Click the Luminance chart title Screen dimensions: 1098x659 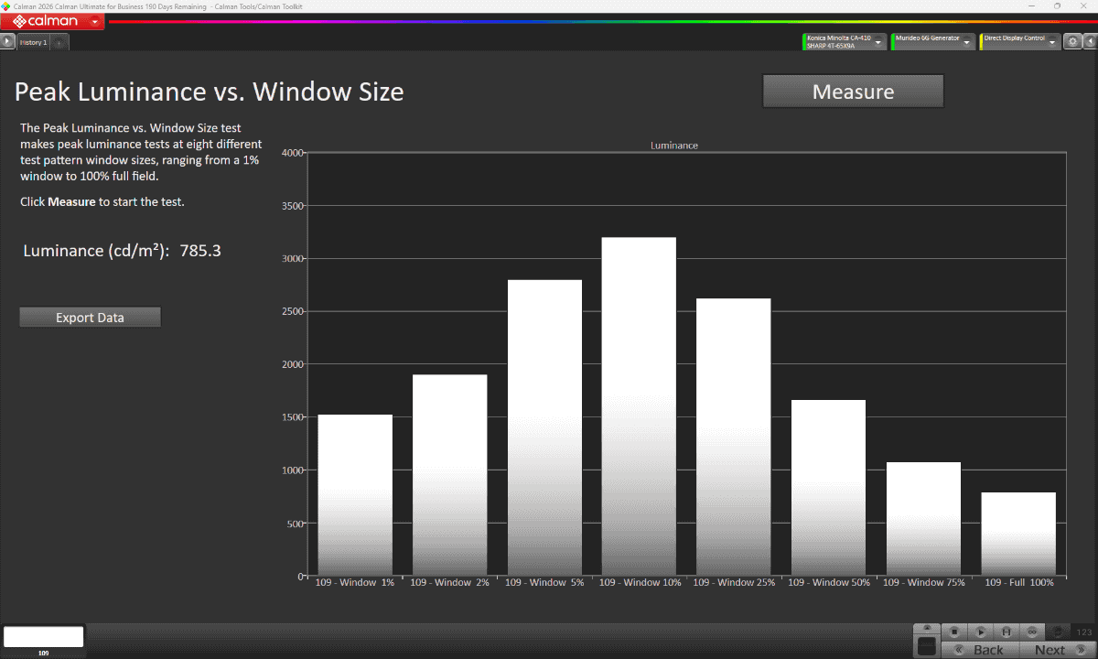click(x=674, y=146)
